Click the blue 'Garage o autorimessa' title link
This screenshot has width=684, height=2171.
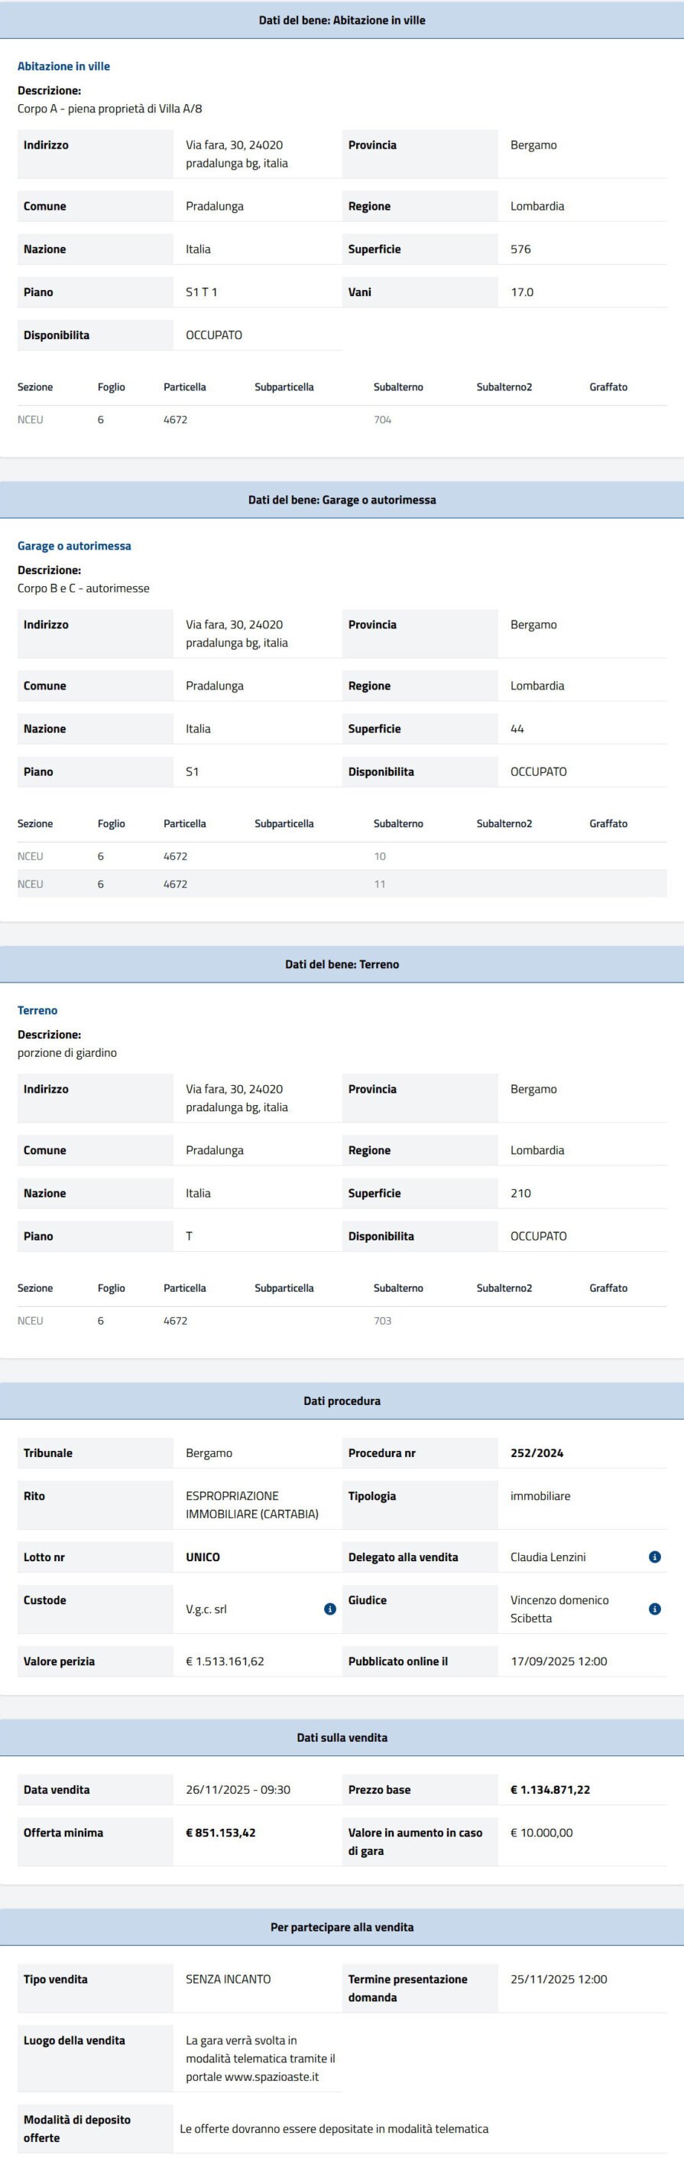(74, 546)
